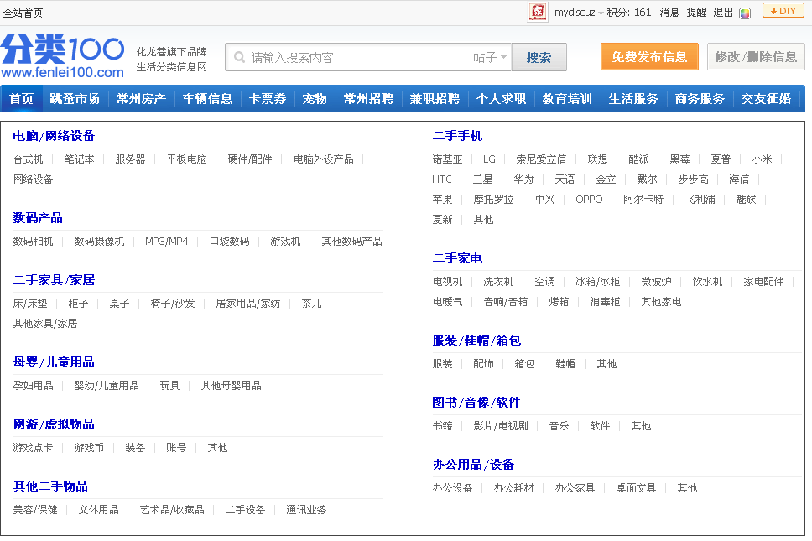Open 数码产品 category heading

pos(38,218)
